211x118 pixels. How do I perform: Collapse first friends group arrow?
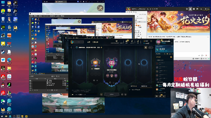[156, 60]
